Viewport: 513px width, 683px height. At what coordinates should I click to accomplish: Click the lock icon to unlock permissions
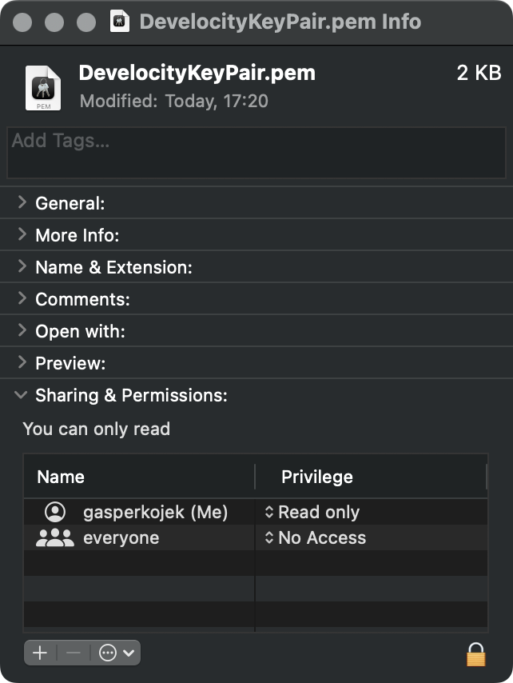point(475,654)
